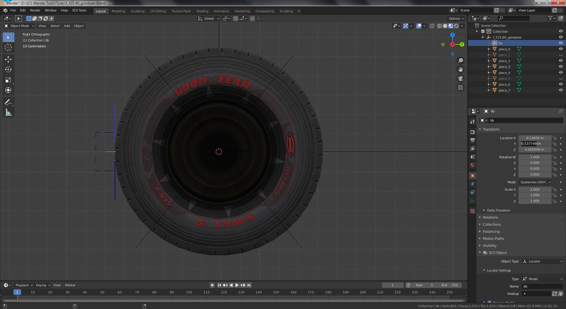Open the viewport Add menu
The image size is (566, 309).
67,26
